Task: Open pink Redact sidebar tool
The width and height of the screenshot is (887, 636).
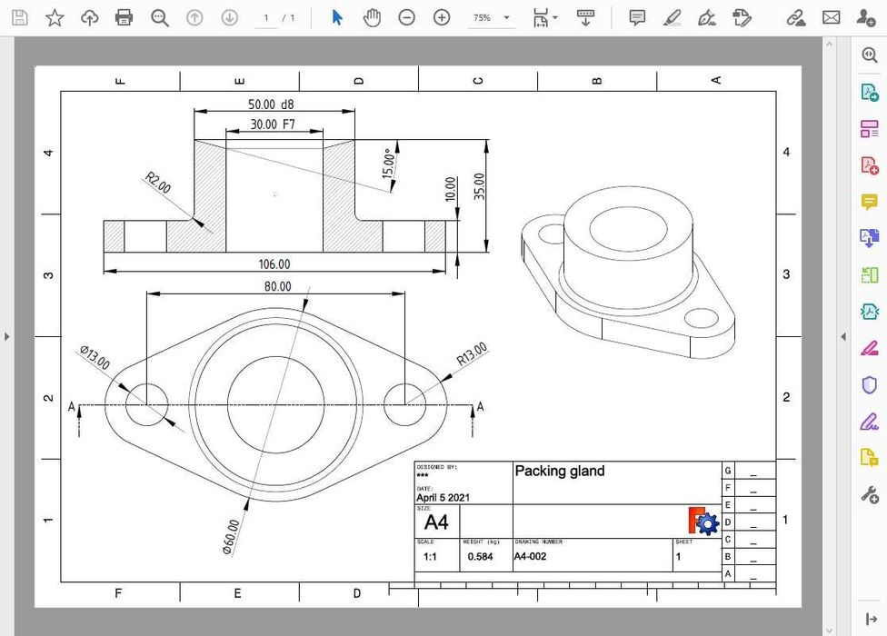Action: (869, 348)
